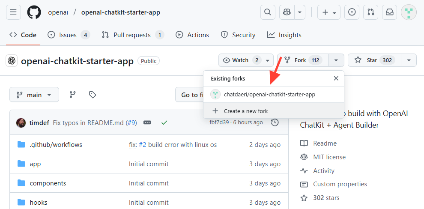Open the components folder
424x209 pixels.
pos(48,183)
